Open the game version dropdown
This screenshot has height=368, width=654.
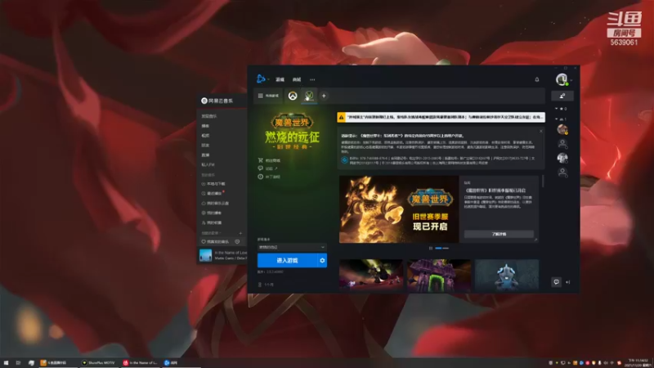click(292, 247)
